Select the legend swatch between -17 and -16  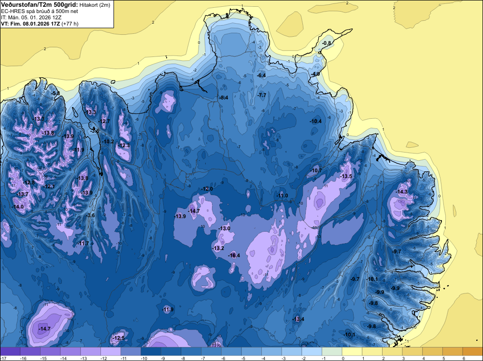[x=10, y=351]
